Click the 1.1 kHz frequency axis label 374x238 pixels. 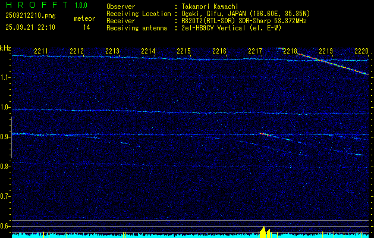point(5,77)
